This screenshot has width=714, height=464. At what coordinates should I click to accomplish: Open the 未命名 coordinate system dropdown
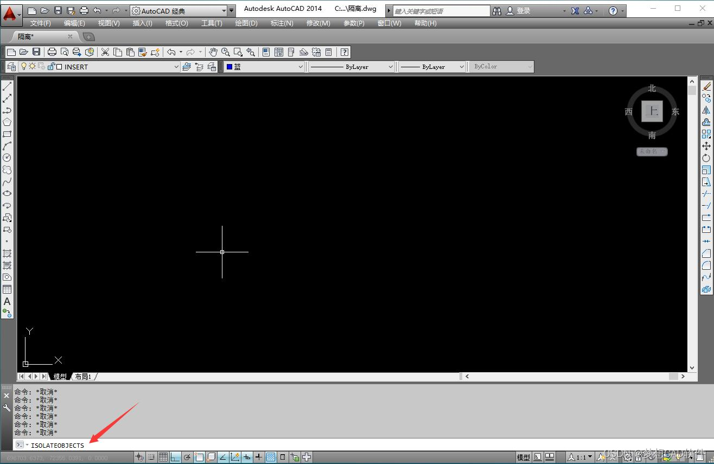(x=652, y=151)
